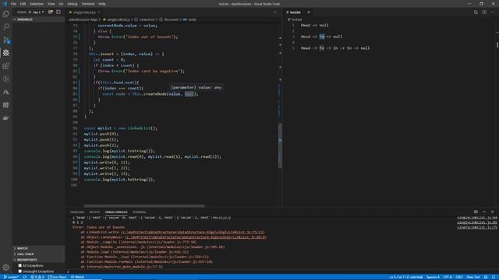
Task: Follow Object.<anonymous> stack trace file link
Action: (196, 237)
